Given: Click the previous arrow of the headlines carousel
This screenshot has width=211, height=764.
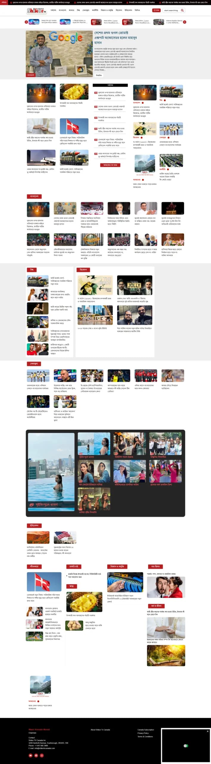Looking at the screenshot, I should 26,22.
